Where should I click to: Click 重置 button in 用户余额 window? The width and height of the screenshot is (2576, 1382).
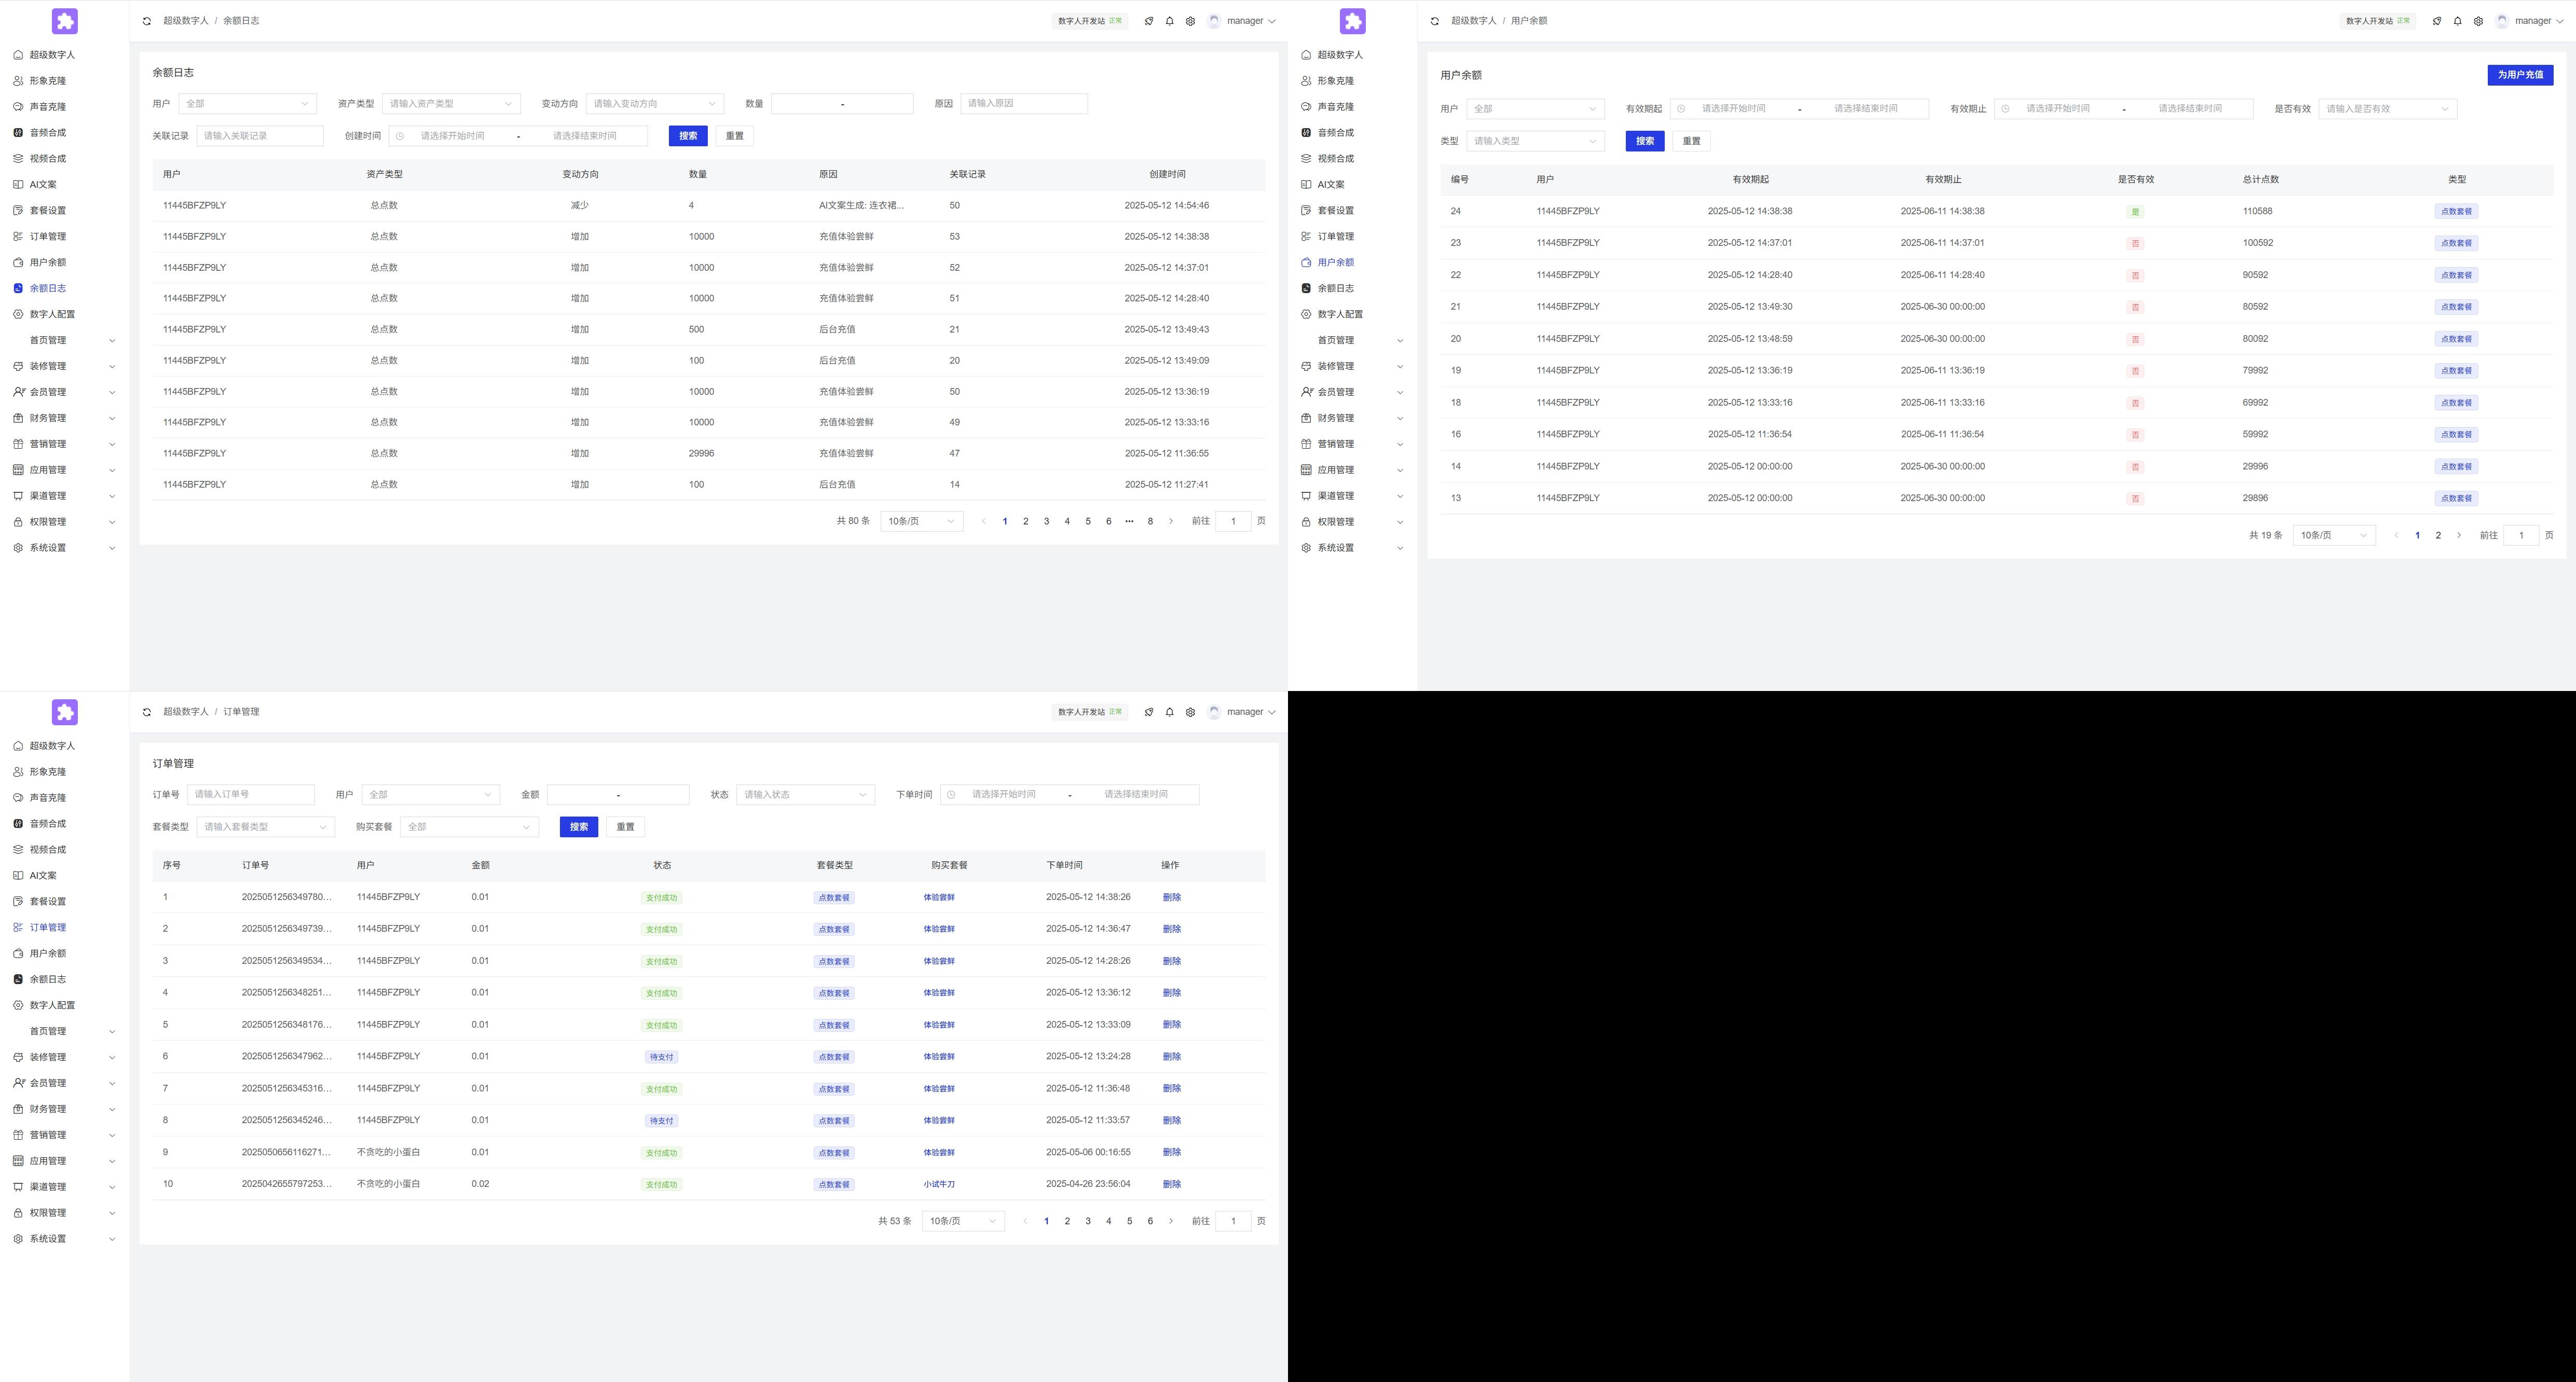coord(1691,141)
